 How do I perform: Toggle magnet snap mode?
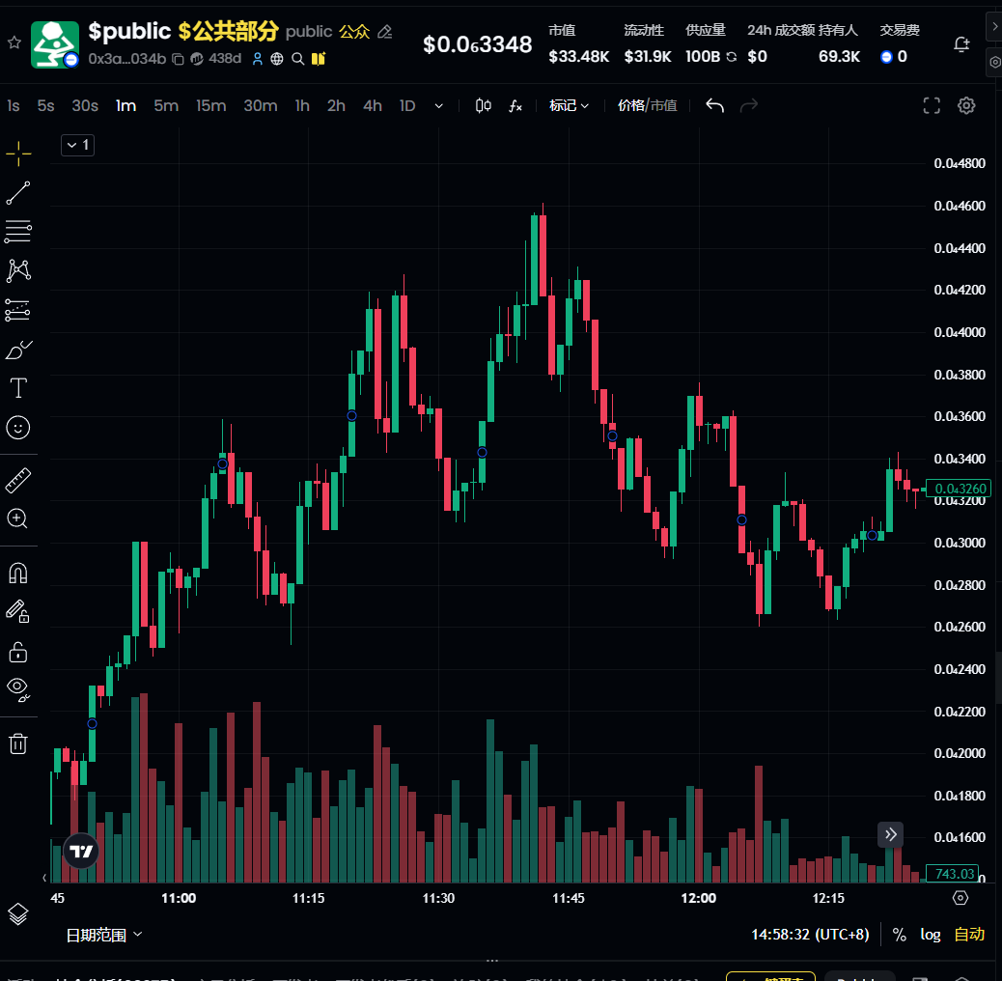point(18,574)
